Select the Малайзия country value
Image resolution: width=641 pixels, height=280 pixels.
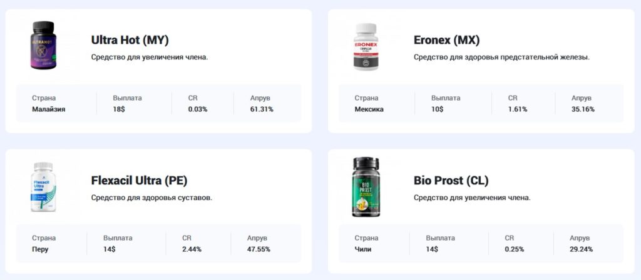(x=49, y=109)
